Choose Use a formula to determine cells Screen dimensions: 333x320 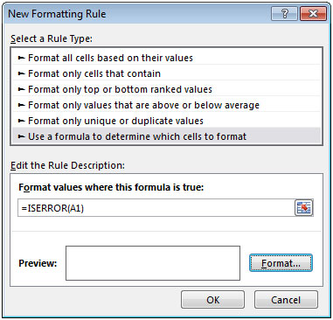coord(167,136)
